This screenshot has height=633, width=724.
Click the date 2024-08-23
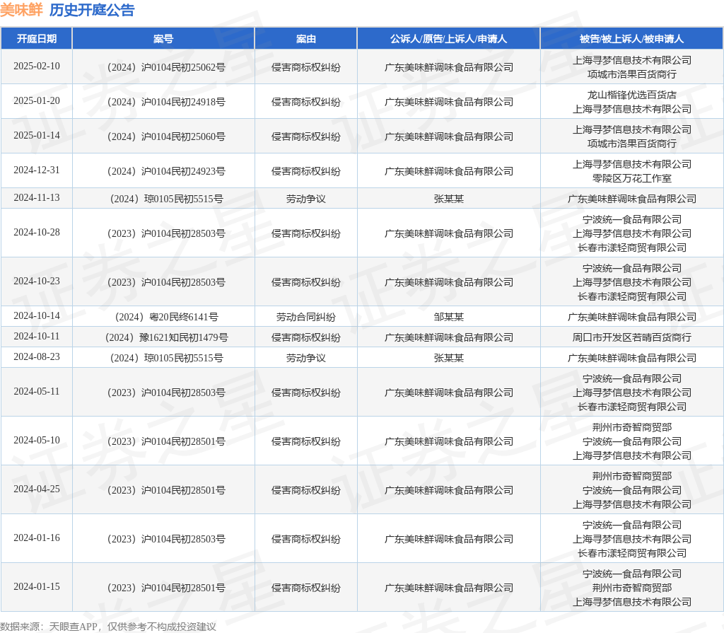pyautogui.click(x=37, y=356)
